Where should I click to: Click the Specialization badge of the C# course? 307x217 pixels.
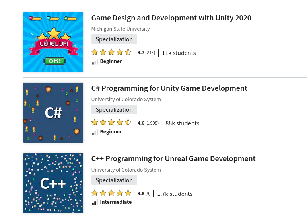click(114, 109)
